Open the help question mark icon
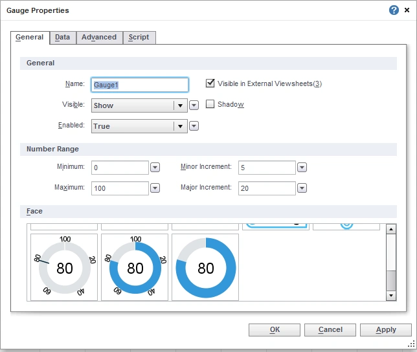Screen dimensions: 417x352 pos(394,10)
